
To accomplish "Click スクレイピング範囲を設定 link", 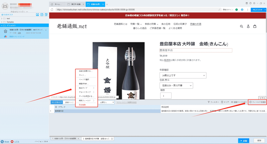I will (x=126, y=102).
